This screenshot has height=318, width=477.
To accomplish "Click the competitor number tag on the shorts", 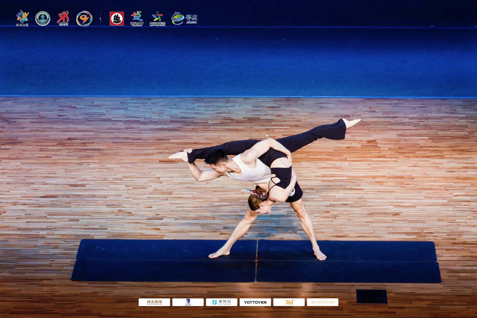I will point(292,192).
